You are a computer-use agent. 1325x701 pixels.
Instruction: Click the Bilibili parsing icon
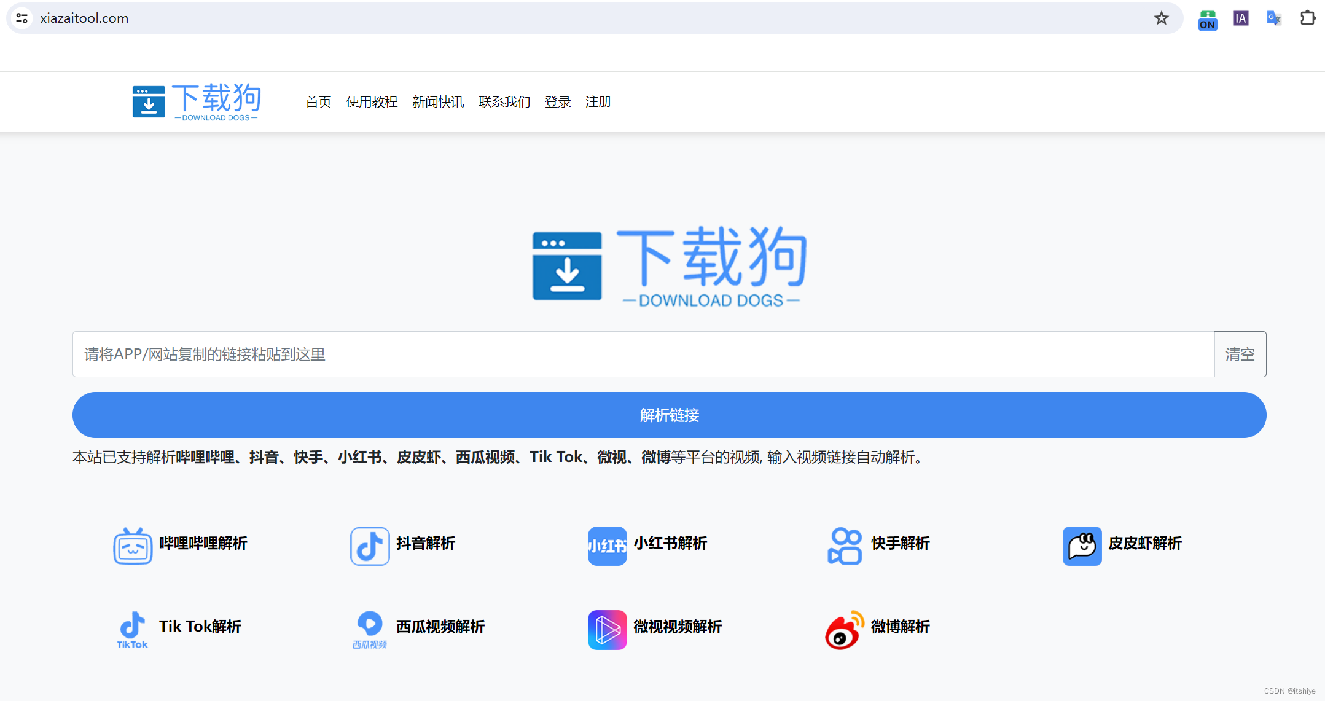(x=133, y=546)
